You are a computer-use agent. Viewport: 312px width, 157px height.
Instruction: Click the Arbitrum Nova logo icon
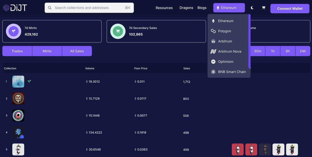pos(213,51)
